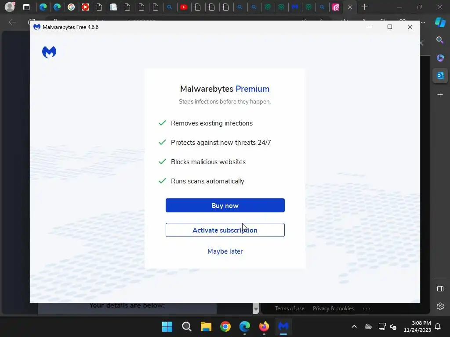Open the clock showing 3:08 PM
The image size is (450, 337).
pyautogui.click(x=417, y=326)
